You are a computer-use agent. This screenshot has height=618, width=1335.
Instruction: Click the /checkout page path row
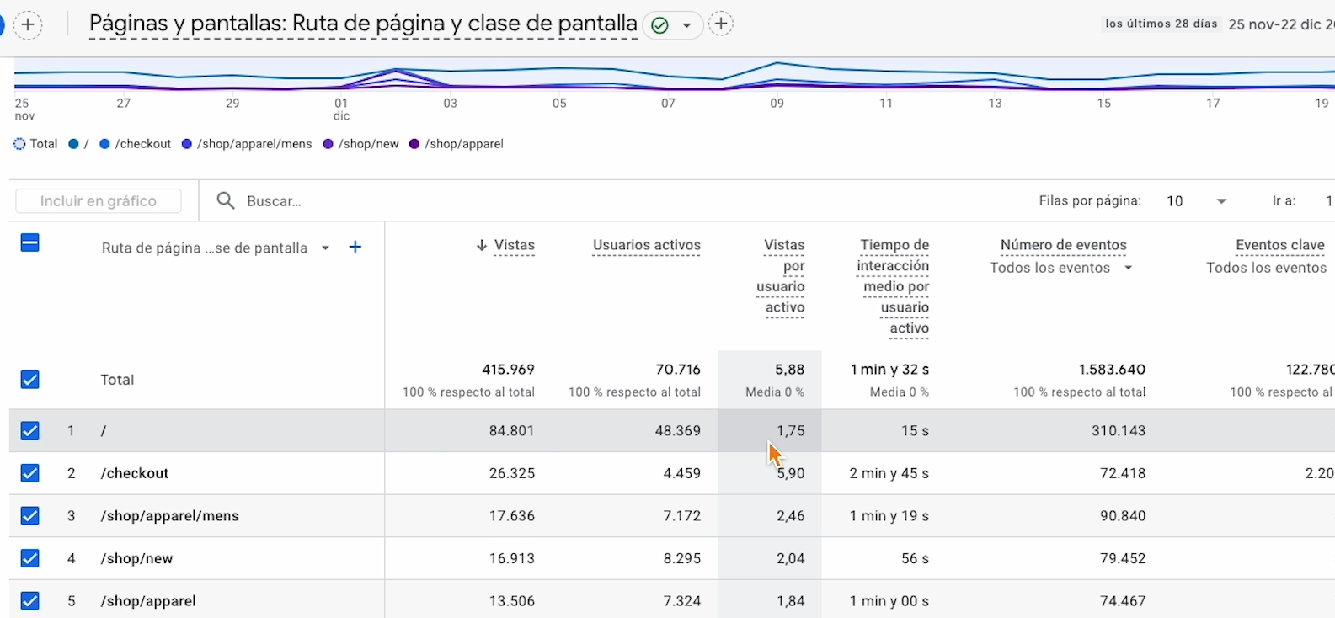point(135,473)
